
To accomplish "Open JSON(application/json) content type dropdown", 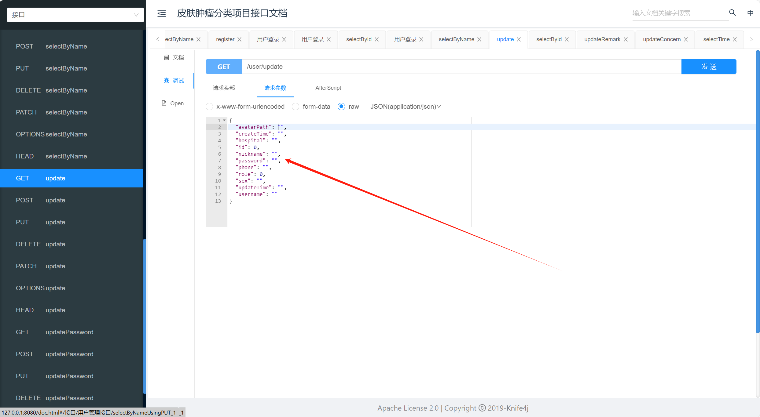I will coord(405,107).
